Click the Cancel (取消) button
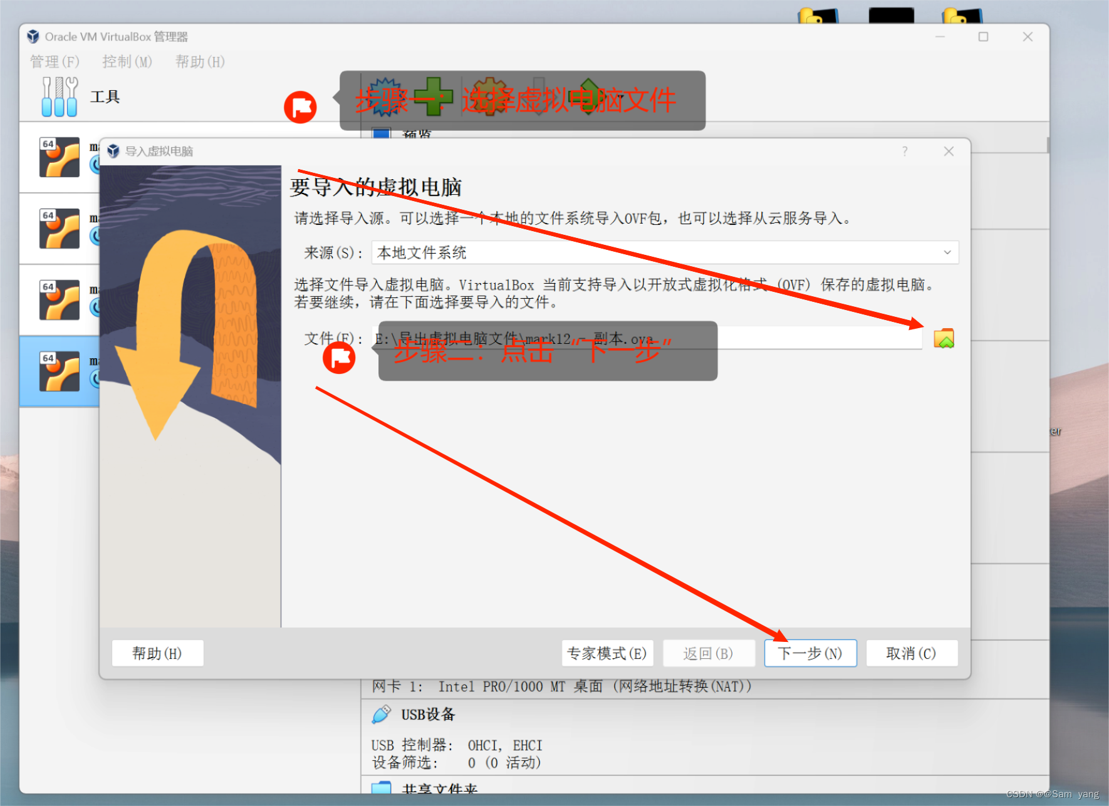The width and height of the screenshot is (1109, 806). click(912, 653)
